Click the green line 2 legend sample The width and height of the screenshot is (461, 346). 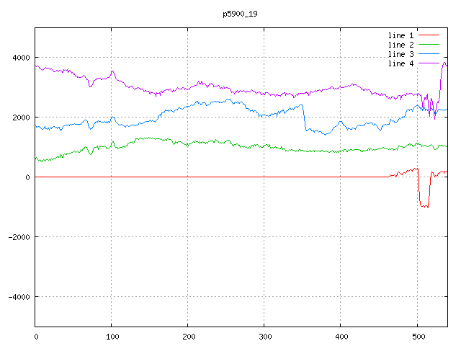tap(429, 45)
